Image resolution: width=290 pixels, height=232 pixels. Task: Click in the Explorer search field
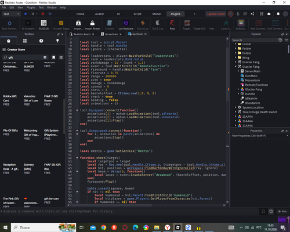pyautogui.click(x=254, y=40)
